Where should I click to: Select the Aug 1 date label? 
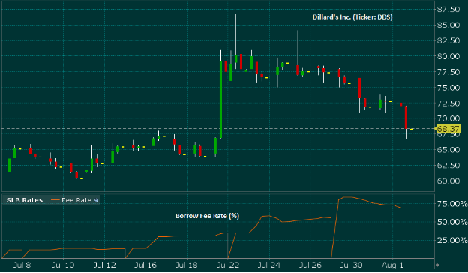pyautogui.click(x=392, y=265)
